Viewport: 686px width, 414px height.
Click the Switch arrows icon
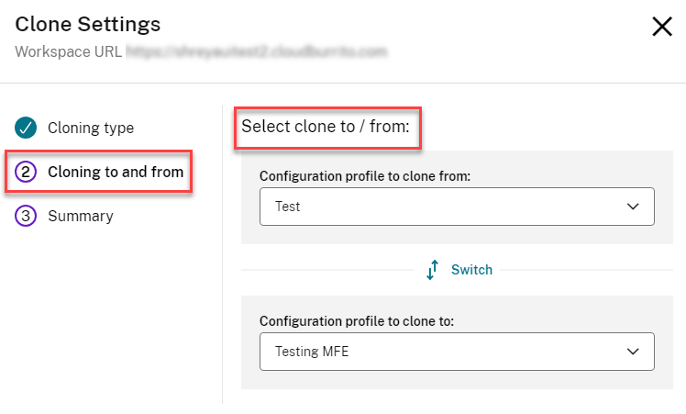tap(434, 270)
